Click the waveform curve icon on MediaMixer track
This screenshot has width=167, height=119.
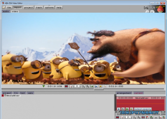123,109
